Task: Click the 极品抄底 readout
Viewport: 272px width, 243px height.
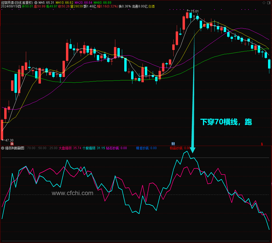Action: point(180,148)
